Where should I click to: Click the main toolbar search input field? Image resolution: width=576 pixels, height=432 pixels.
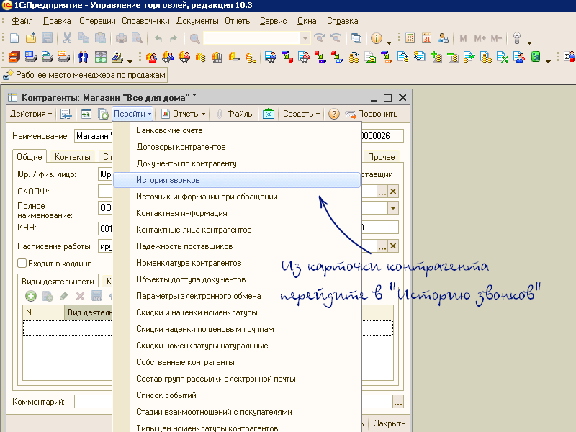[x=251, y=38]
